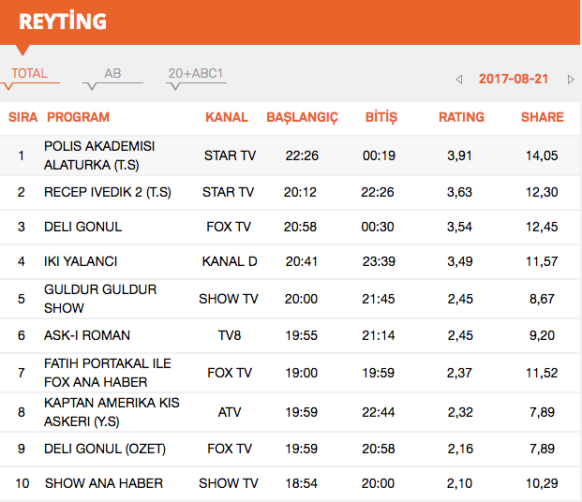Click the 2017-08-21 date label
The height and width of the screenshot is (502, 582).
(x=514, y=80)
